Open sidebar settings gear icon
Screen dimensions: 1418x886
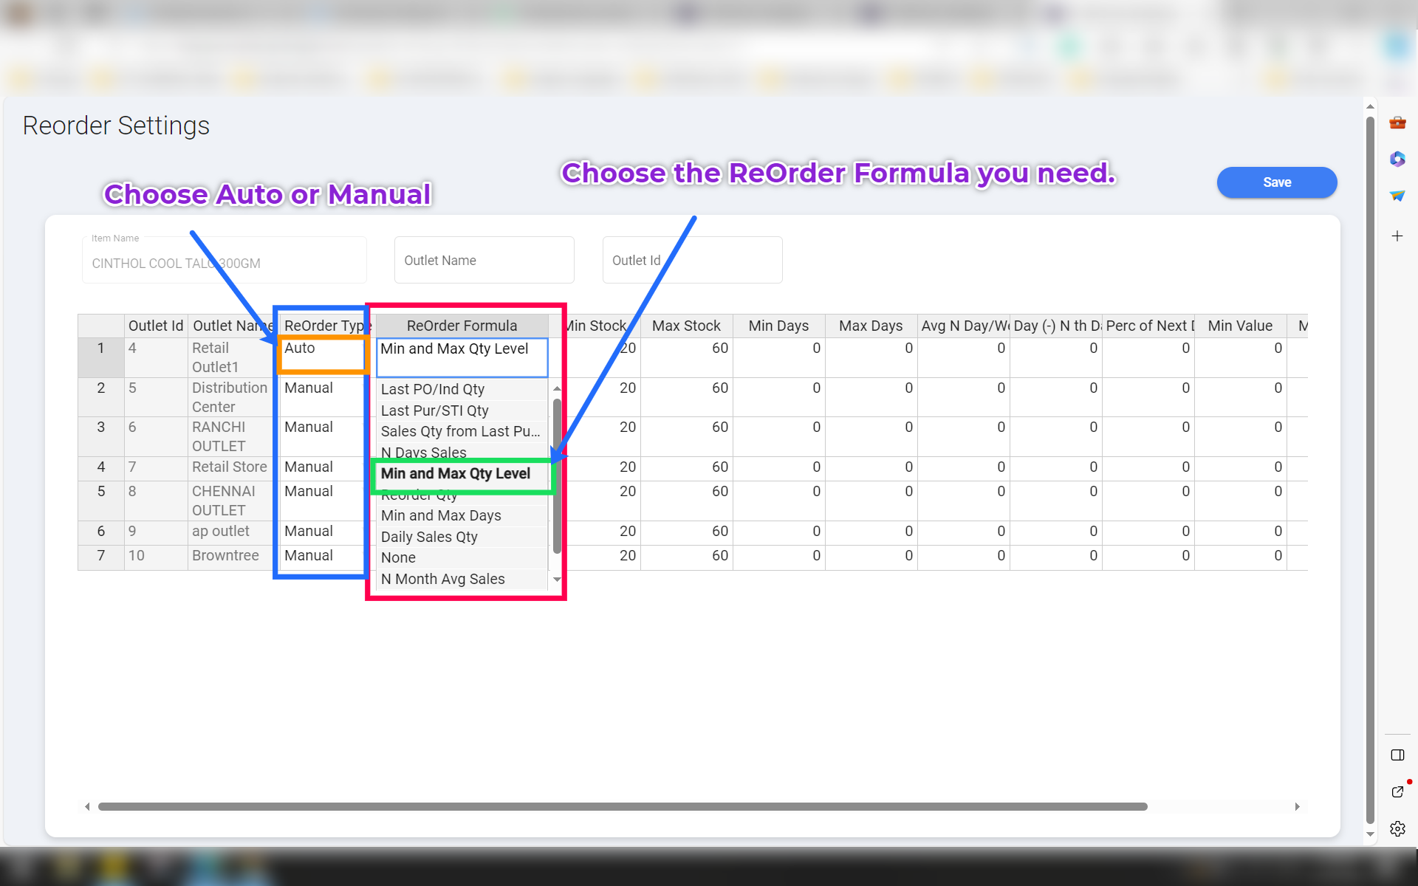coord(1397,828)
